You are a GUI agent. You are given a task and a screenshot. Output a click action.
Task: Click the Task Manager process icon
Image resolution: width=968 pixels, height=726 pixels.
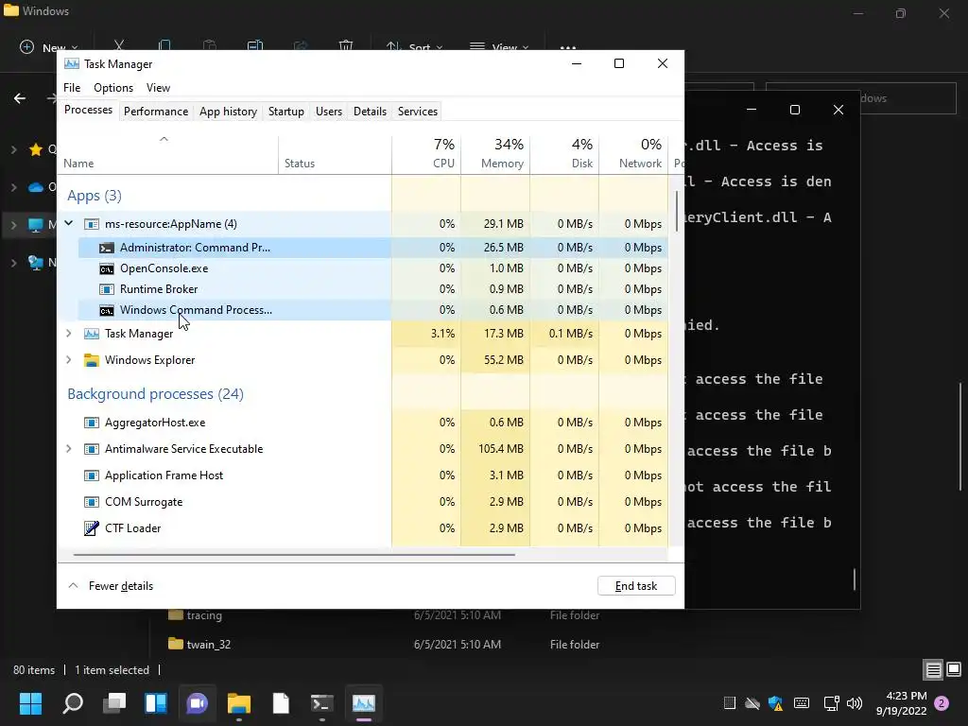92,334
